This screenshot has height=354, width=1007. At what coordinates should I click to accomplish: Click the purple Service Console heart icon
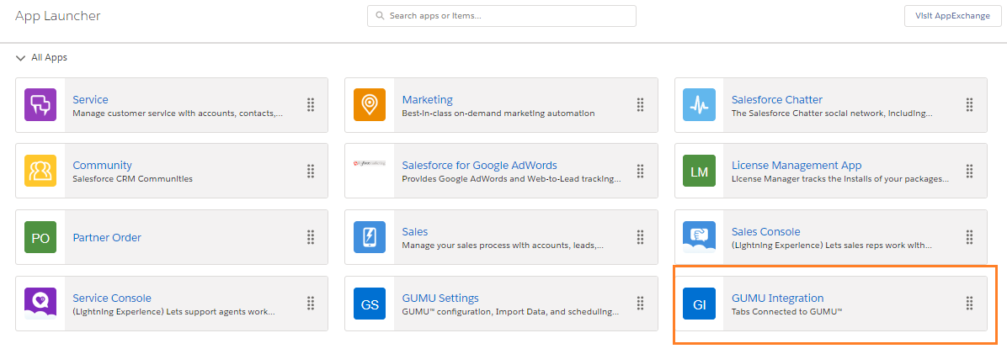pos(40,304)
